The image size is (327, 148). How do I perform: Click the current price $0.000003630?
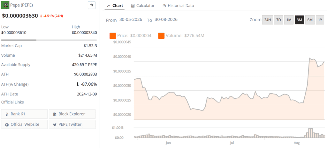click(x=20, y=16)
